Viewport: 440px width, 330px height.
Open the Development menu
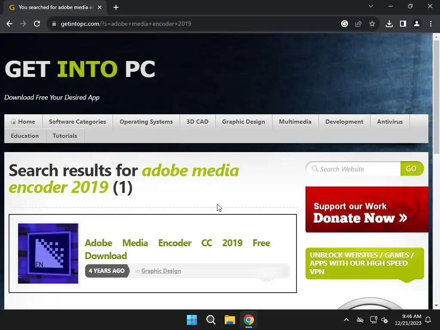click(344, 122)
